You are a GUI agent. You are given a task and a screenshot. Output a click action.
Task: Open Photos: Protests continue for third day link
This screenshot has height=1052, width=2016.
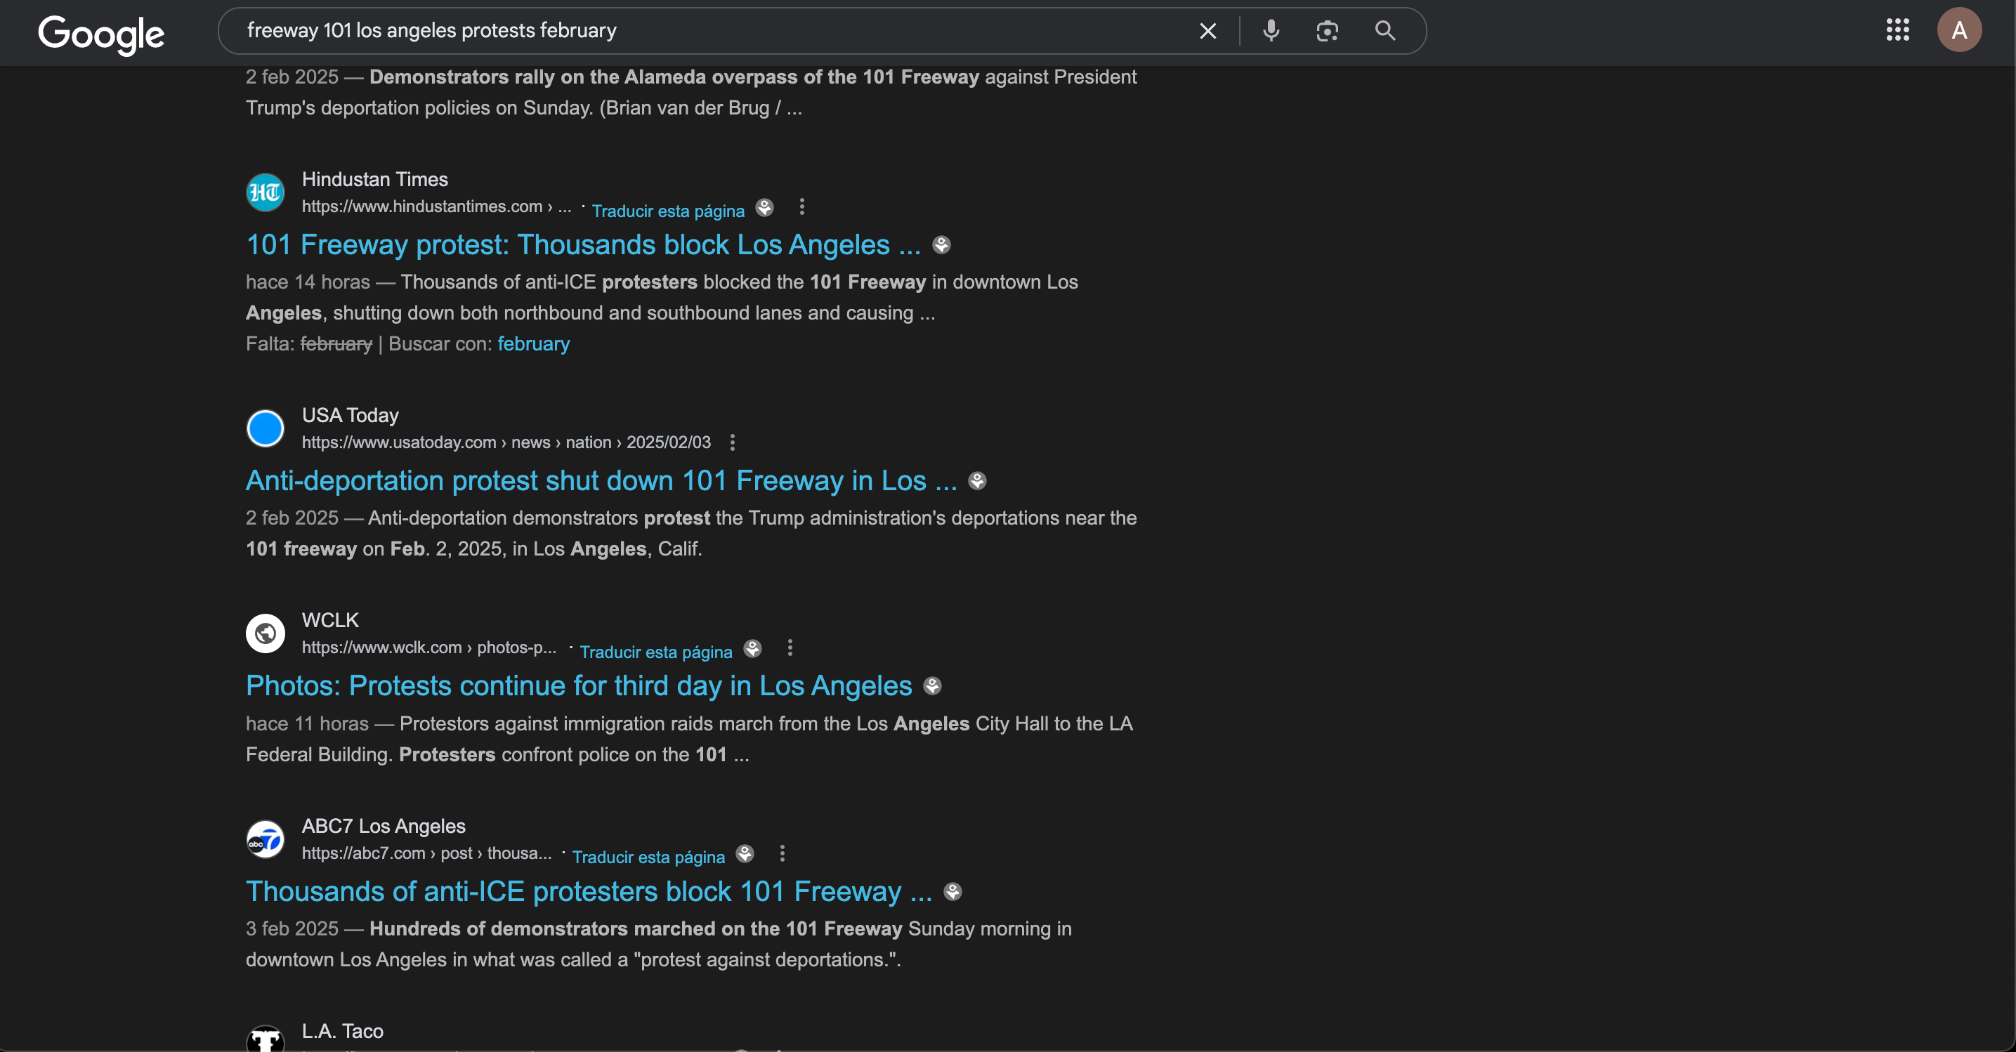(x=578, y=686)
